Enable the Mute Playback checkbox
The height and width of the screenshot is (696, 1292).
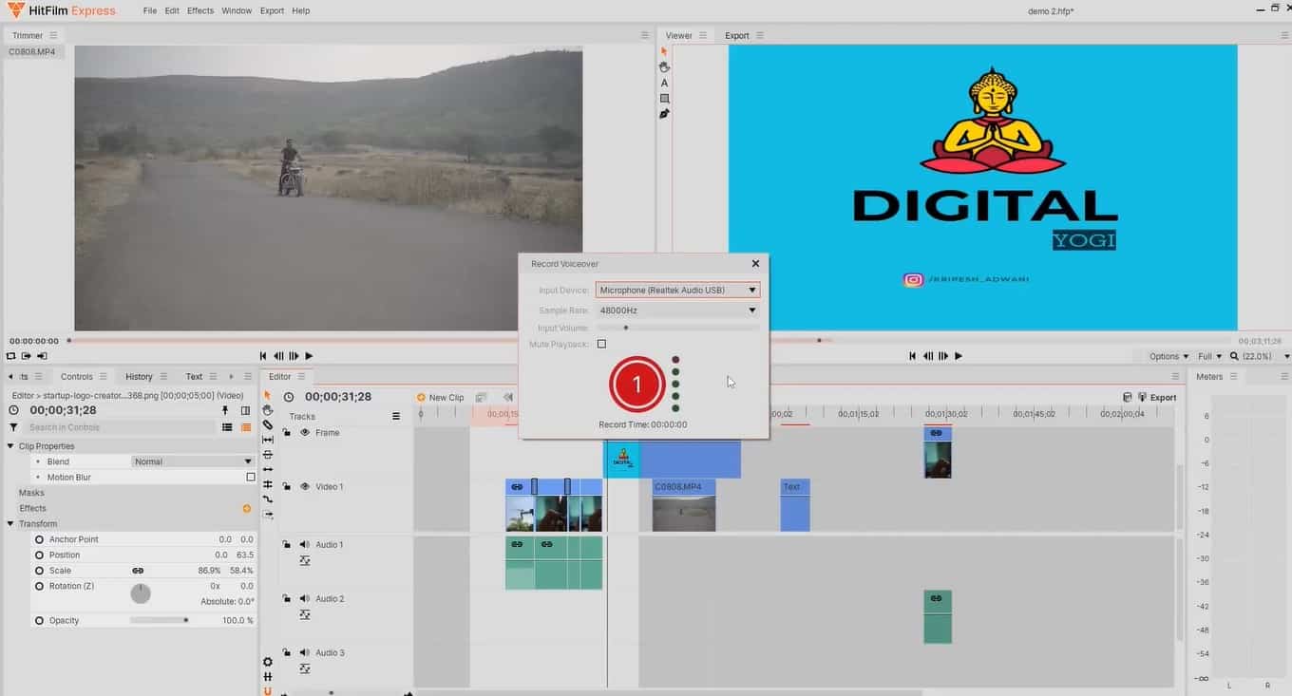[601, 344]
